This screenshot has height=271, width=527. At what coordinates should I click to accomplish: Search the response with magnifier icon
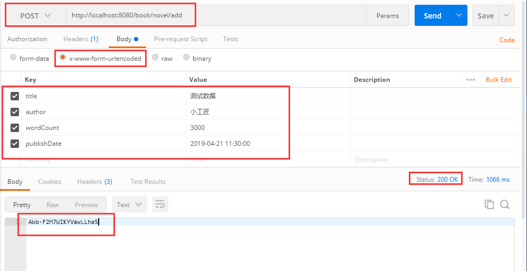coord(505,204)
